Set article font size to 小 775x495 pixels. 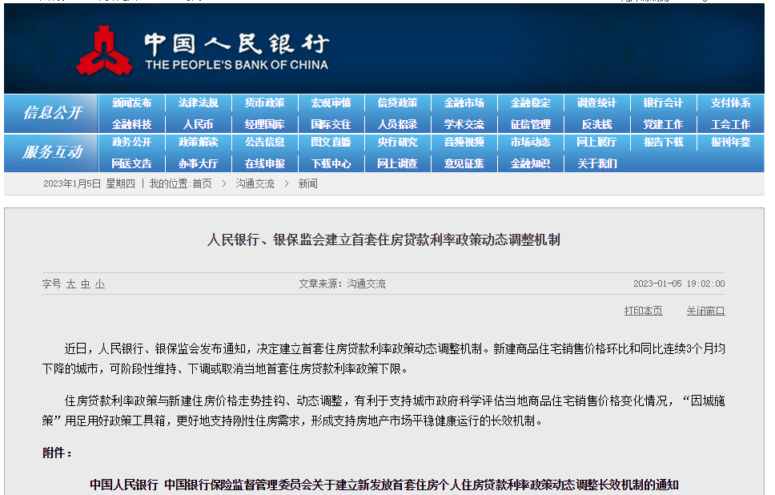(100, 284)
